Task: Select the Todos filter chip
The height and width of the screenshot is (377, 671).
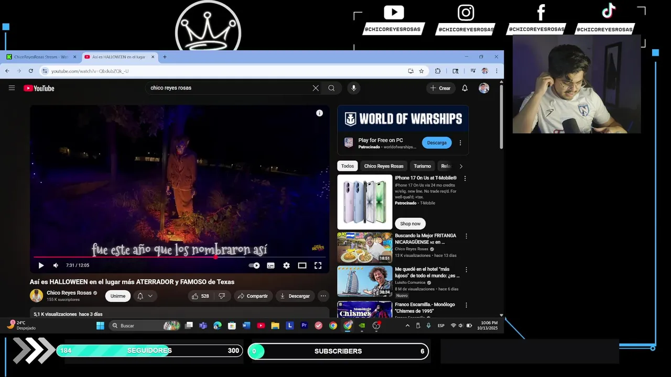Action: click(348, 166)
